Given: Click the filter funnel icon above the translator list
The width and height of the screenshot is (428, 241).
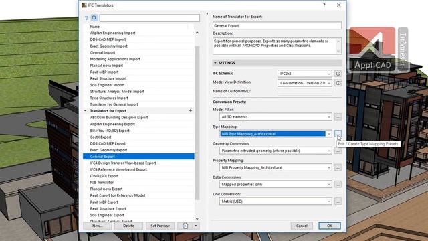Looking at the screenshot, I should 86,18.
